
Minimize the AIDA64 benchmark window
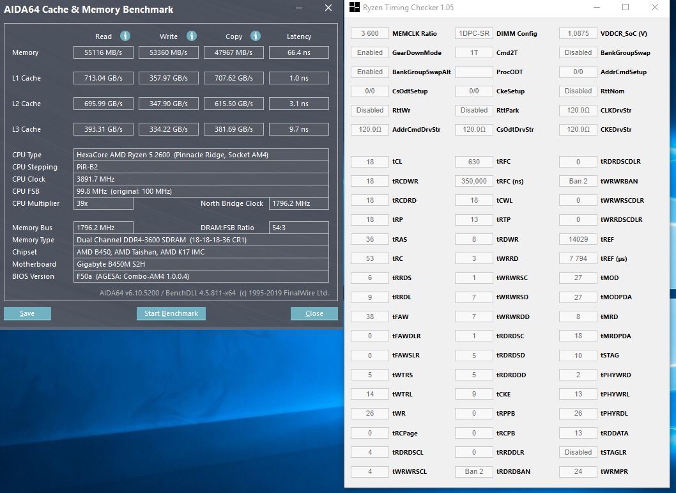[x=299, y=8]
